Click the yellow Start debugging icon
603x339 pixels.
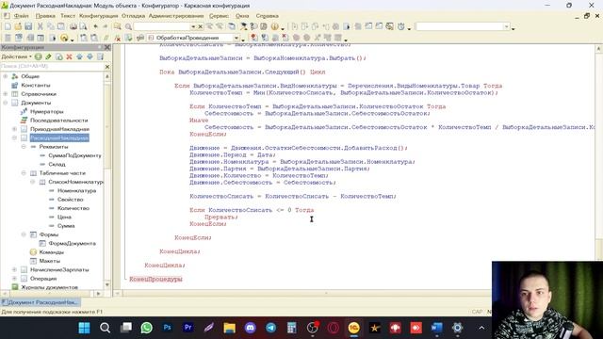pos(64,38)
